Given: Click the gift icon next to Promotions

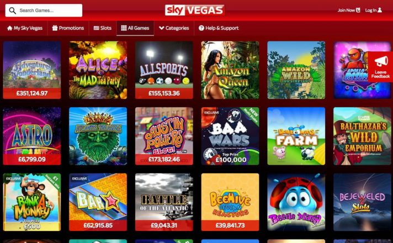Looking at the screenshot, I should click(x=55, y=28).
